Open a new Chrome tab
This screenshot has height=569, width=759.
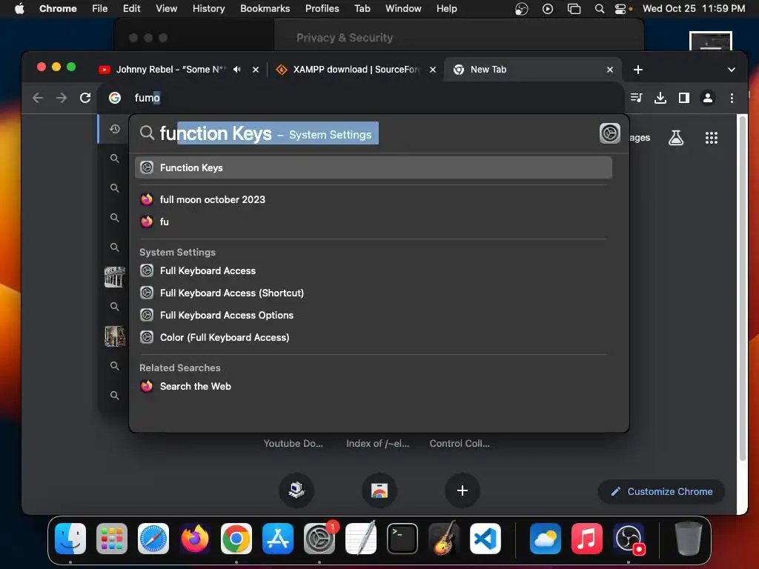pyautogui.click(x=638, y=70)
